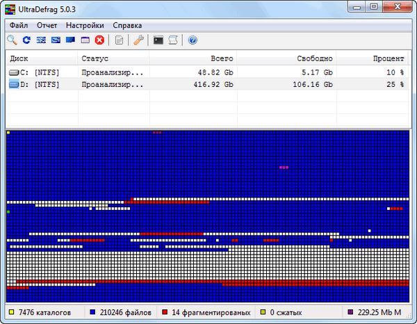
Task: Click the Full optimization toolbar icon
Action: [70, 40]
